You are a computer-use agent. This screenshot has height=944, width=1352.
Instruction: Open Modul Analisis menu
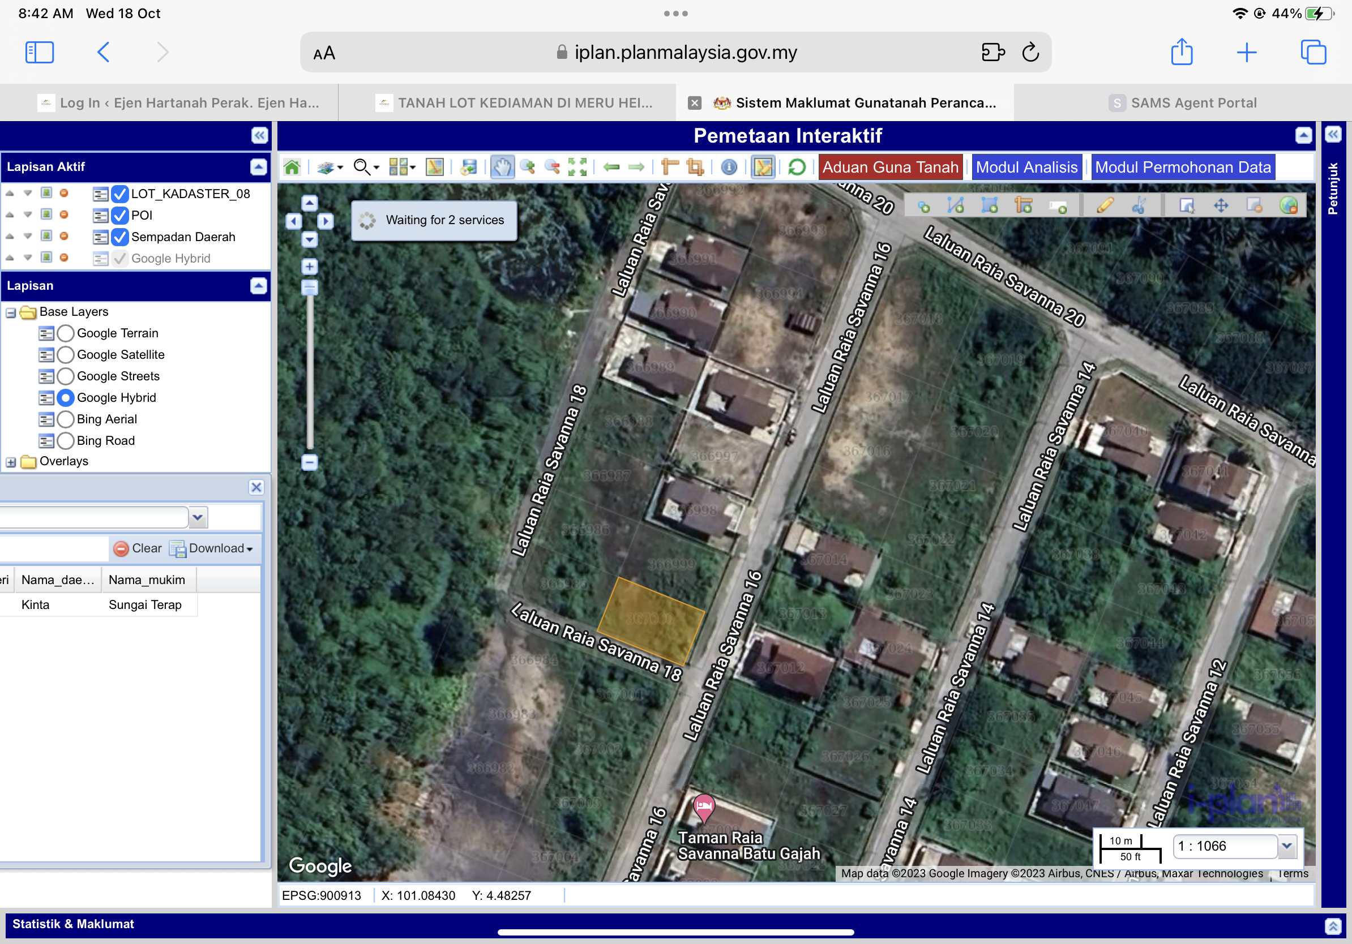1026,168
